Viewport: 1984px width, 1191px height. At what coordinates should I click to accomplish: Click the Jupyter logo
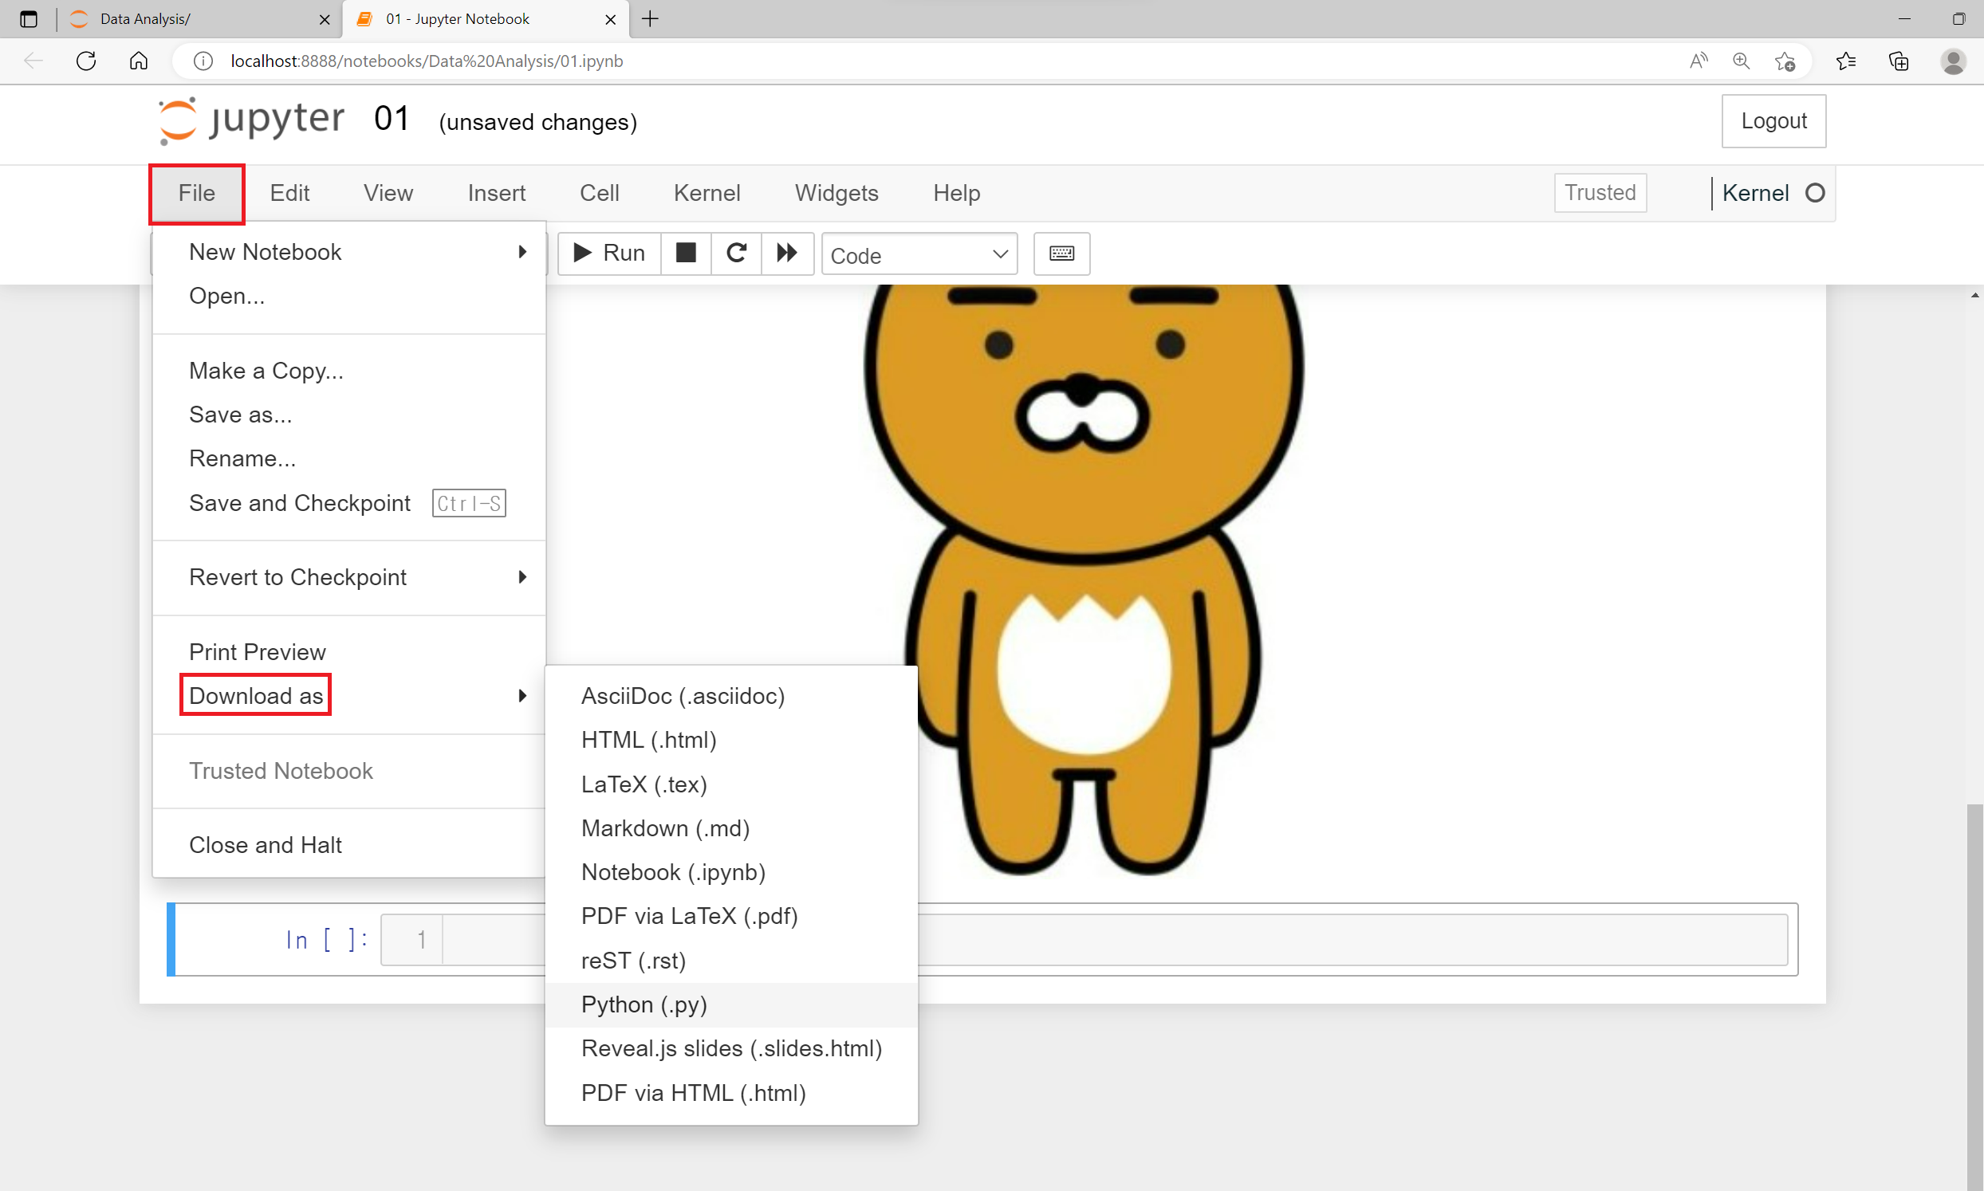pos(252,120)
